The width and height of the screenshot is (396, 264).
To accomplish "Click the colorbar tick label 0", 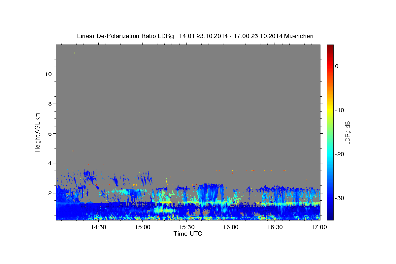I will pyautogui.click(x=337, y=66).
